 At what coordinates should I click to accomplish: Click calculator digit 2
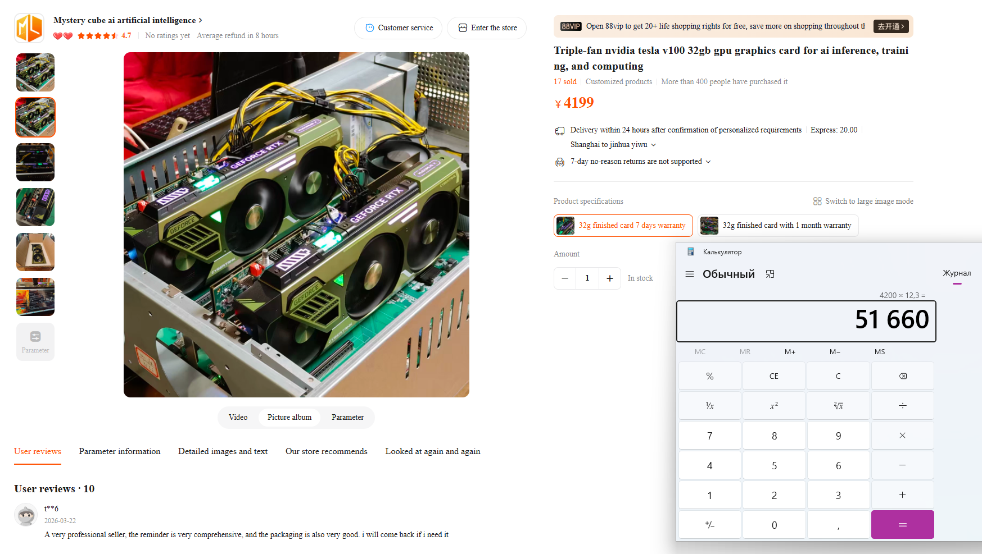(774, 495)
